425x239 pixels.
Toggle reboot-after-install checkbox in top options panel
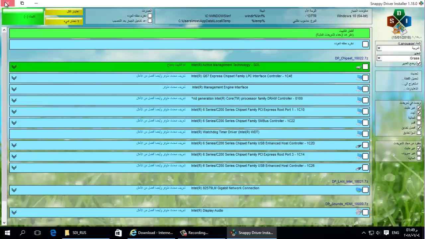[150, 21]
